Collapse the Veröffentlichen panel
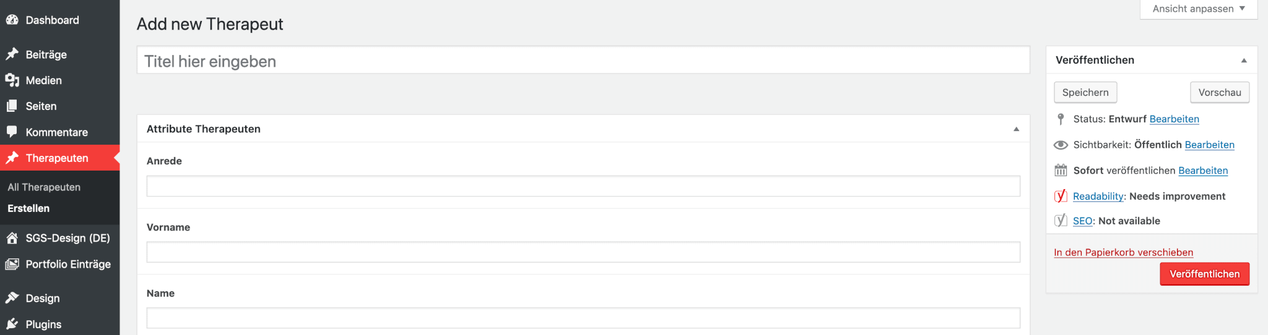The image size is (1268, 335). tap(1244, 60)
